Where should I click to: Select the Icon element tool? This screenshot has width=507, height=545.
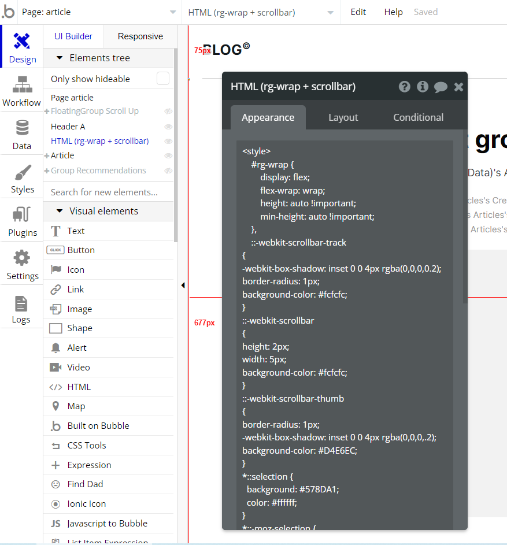109,270
